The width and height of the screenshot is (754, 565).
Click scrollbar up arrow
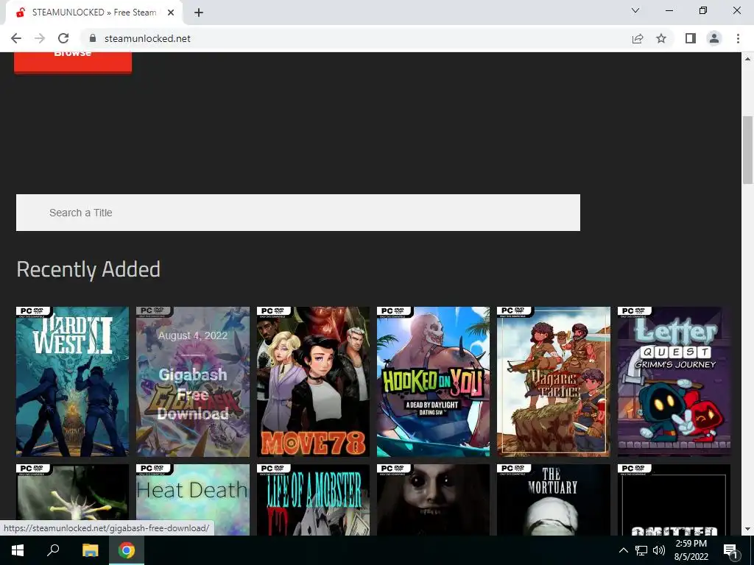coord(747,59)
